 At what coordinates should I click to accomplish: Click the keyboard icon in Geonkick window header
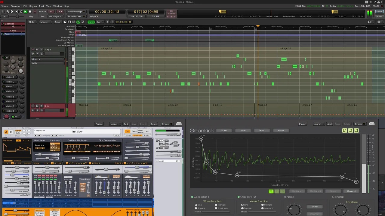click(x=372, y=124)
